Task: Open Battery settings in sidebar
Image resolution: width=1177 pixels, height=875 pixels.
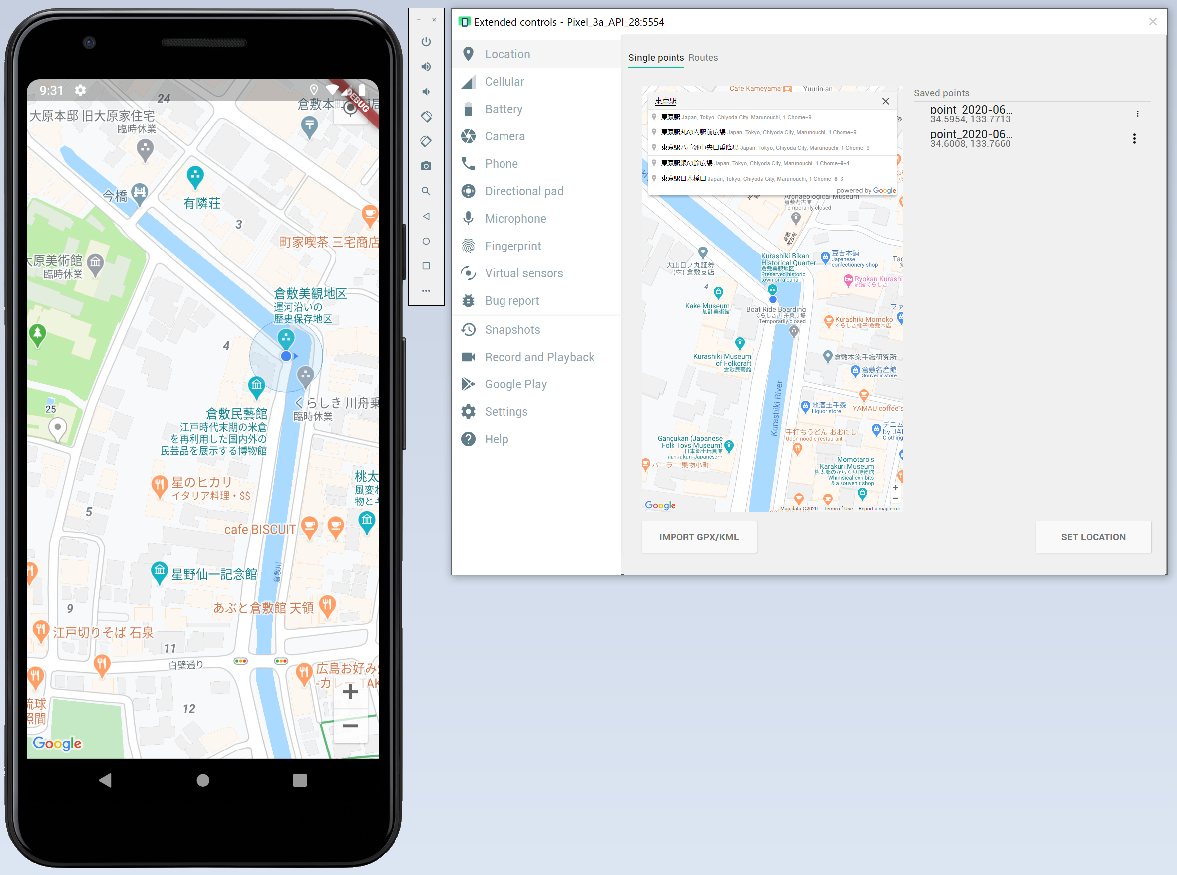Action: coord(536,109)
